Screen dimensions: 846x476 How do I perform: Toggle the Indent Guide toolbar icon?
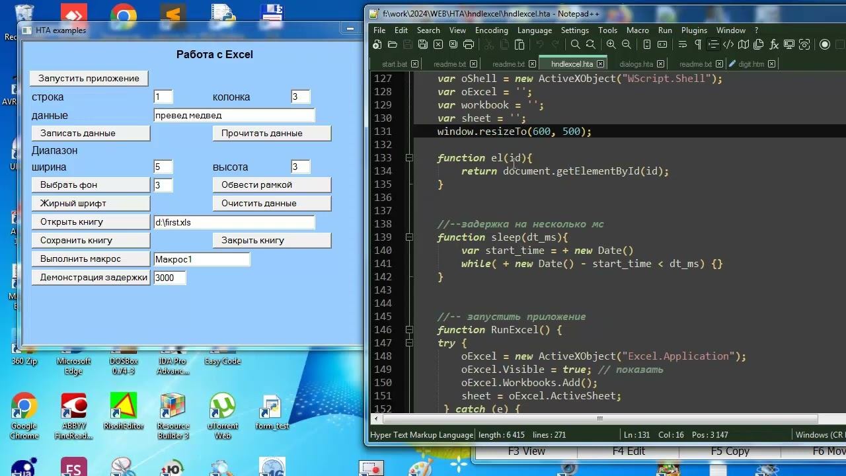coord(712,45)
